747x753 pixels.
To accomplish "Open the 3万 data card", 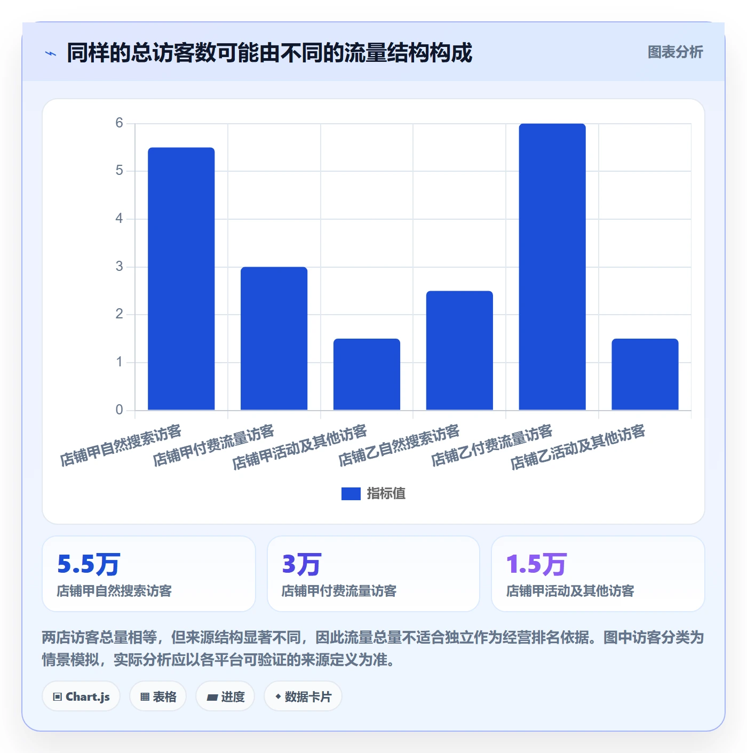I will [373, 574].
